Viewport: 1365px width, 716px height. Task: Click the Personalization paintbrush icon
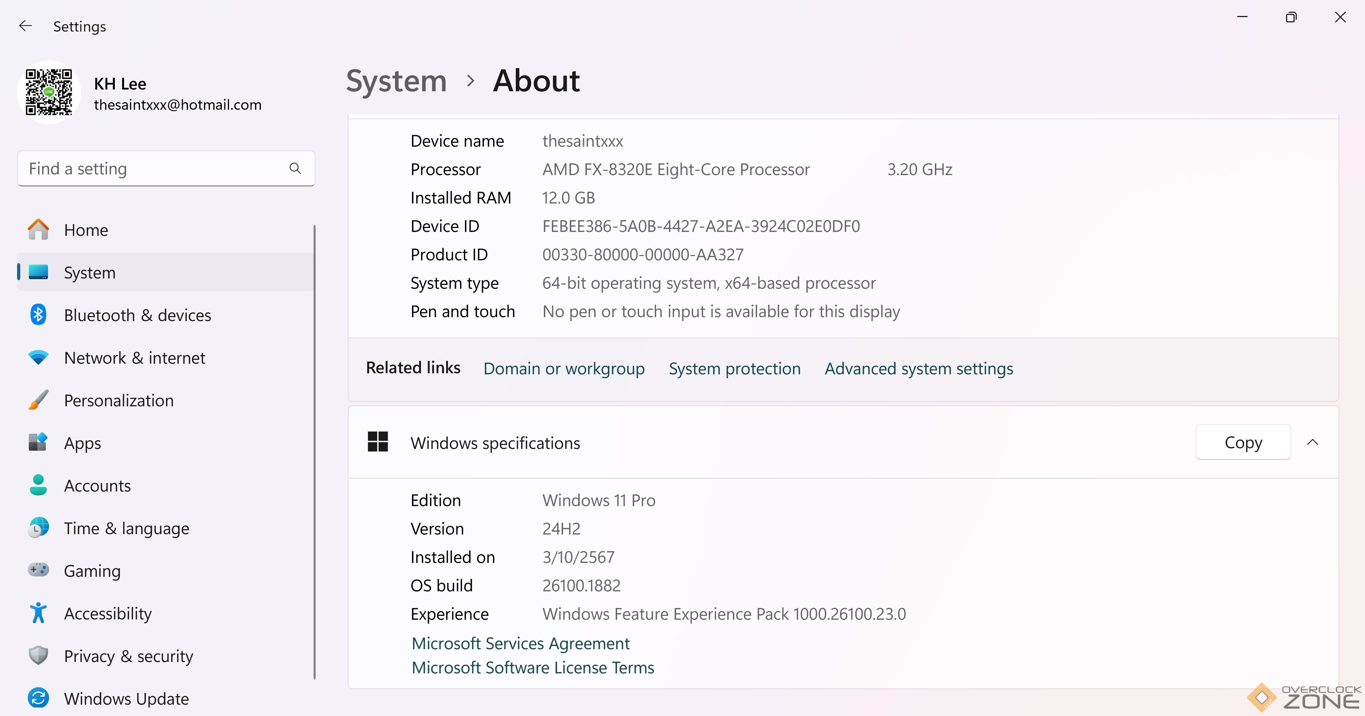click(38, 400)
